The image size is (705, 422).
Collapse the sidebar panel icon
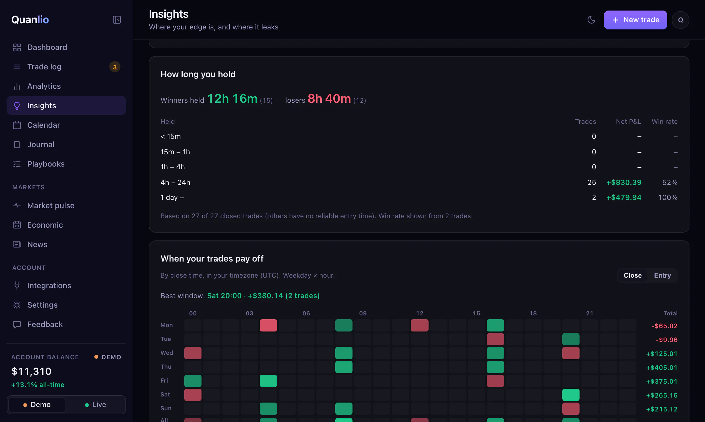(117, 20)
